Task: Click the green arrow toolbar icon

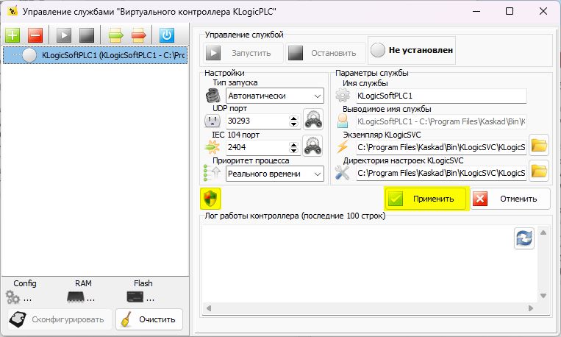Action: click(115, 35)
